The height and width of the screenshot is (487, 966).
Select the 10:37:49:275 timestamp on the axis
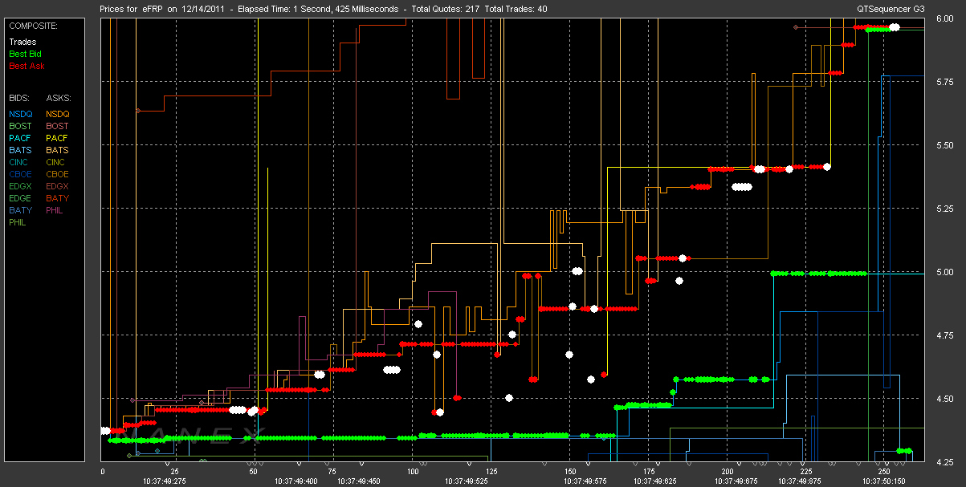coord(164,481)
